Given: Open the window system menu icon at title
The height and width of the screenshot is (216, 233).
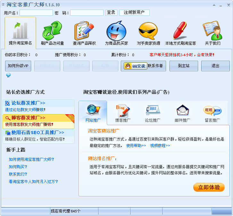Looking at the screenshot, I should coord(3,5).
